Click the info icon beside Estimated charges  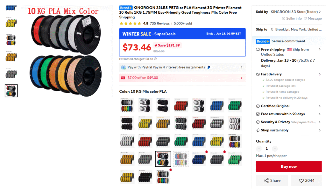[155, 59]
